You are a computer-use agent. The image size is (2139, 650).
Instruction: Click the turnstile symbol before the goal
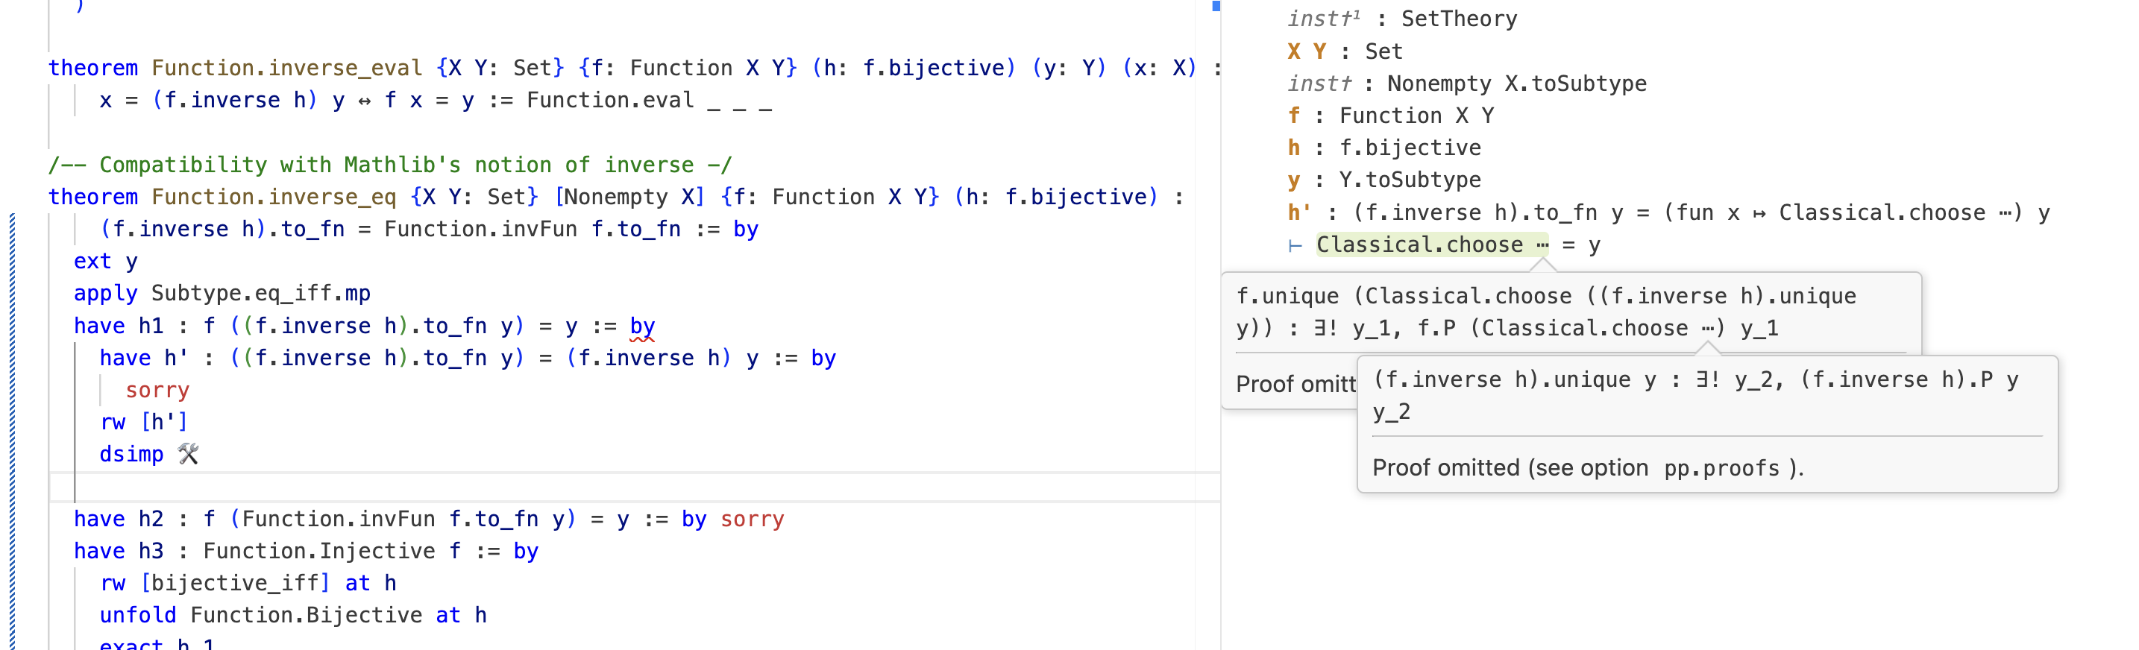pos(1295,245)
